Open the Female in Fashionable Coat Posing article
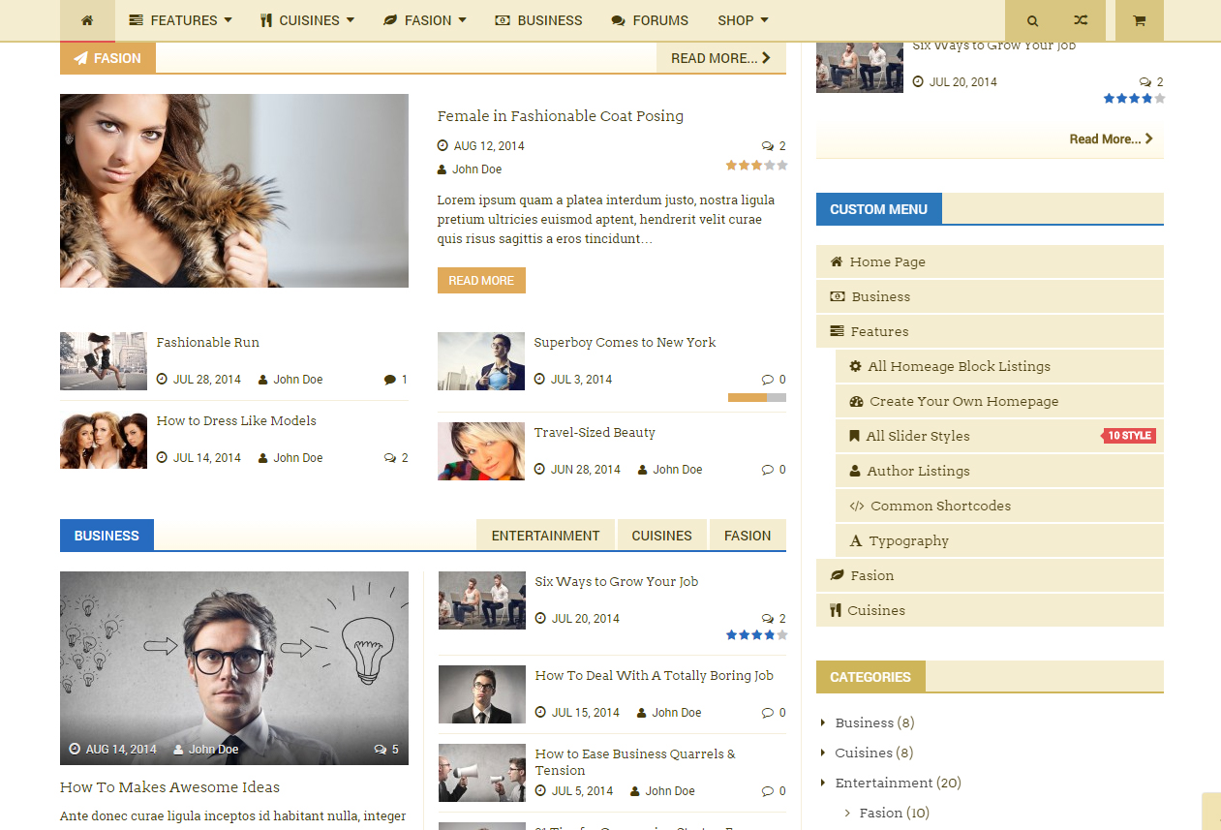This screenshot has height=830, width=1221. point(560,116)
